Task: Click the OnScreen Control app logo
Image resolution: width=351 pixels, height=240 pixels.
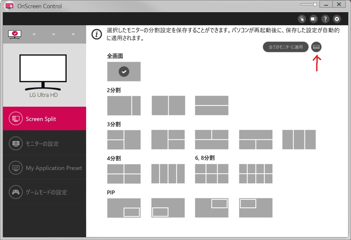Action: (9, 6)
